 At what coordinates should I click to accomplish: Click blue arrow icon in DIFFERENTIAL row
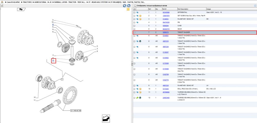click(x=137, y=12)
